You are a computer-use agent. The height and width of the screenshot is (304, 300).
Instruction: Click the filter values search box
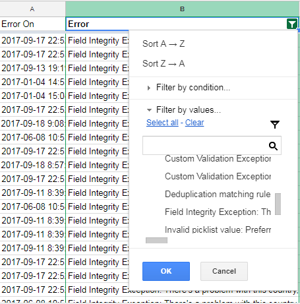click(x=206, y=146)
